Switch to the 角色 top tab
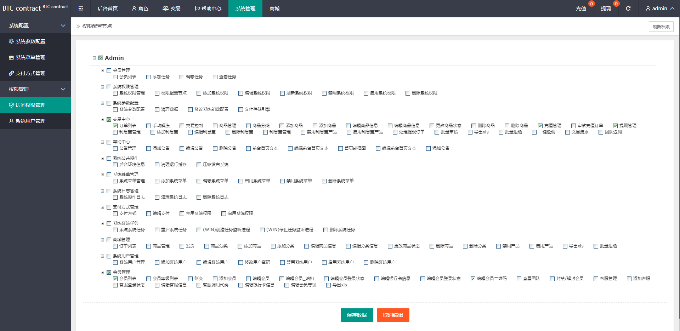This screenshot has width=680, height=331. pos(140,8)
